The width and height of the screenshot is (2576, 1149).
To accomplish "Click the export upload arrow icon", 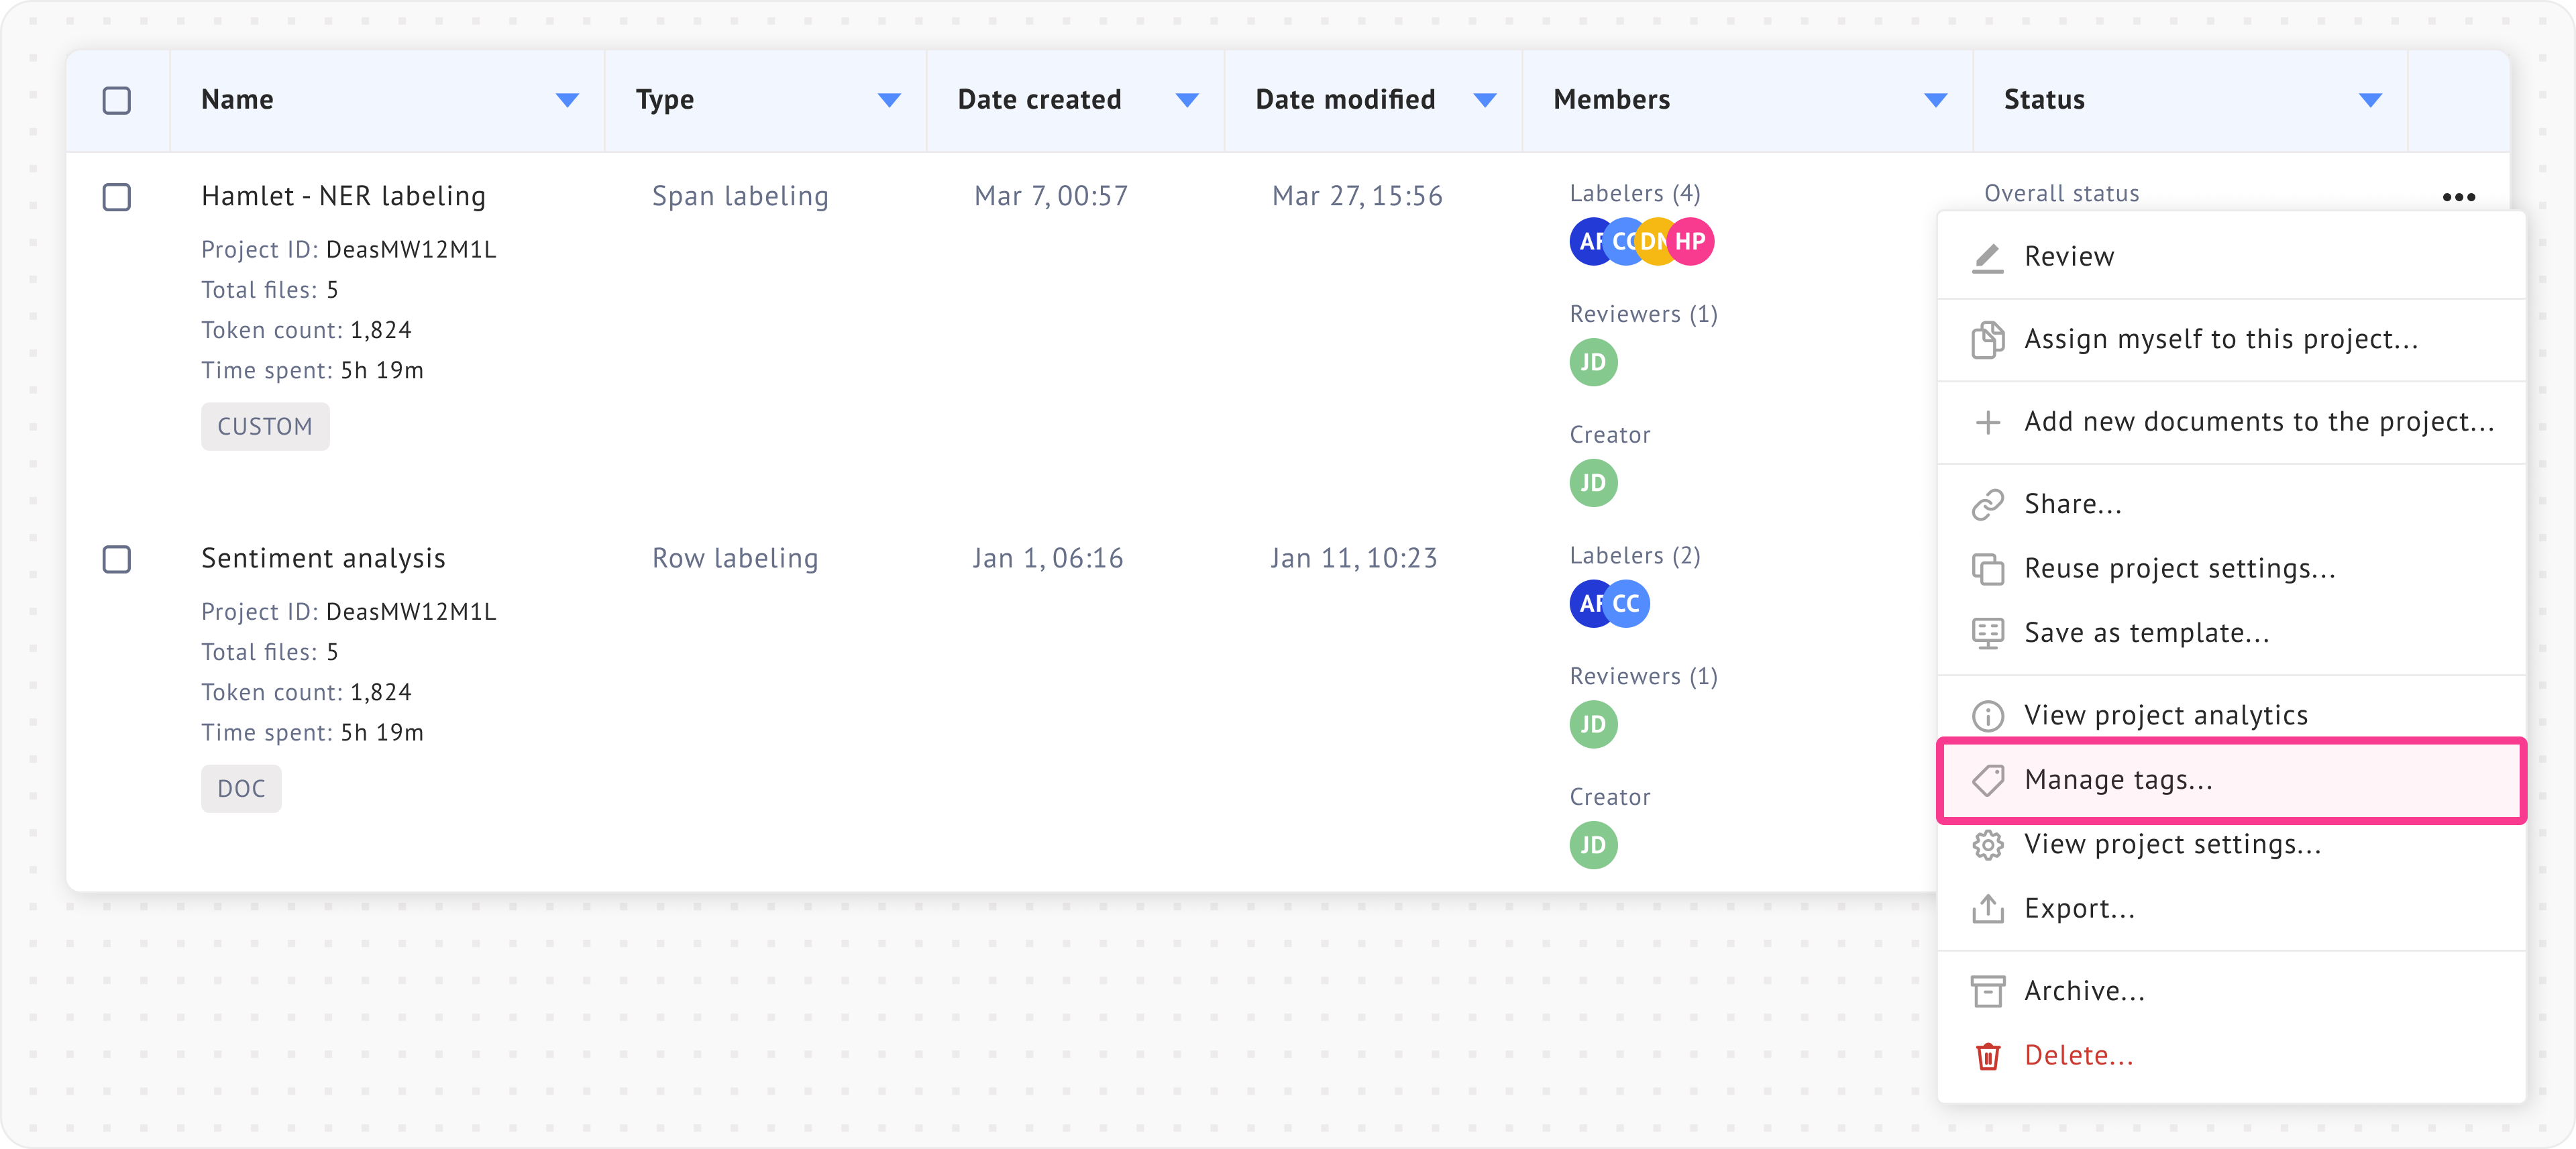I will [x=1987, y=909].
